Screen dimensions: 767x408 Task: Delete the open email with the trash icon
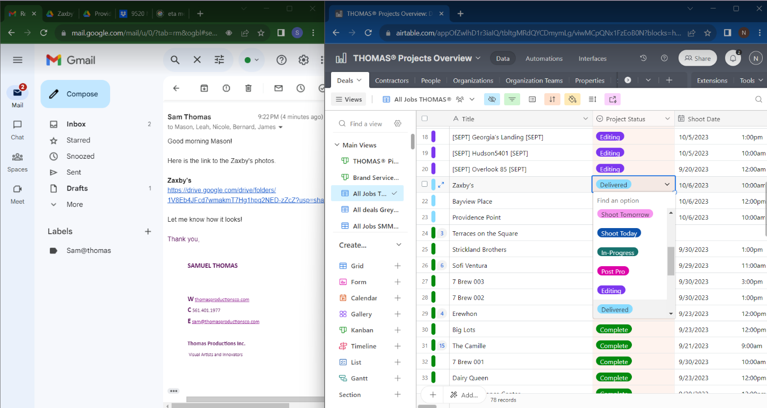248,88
